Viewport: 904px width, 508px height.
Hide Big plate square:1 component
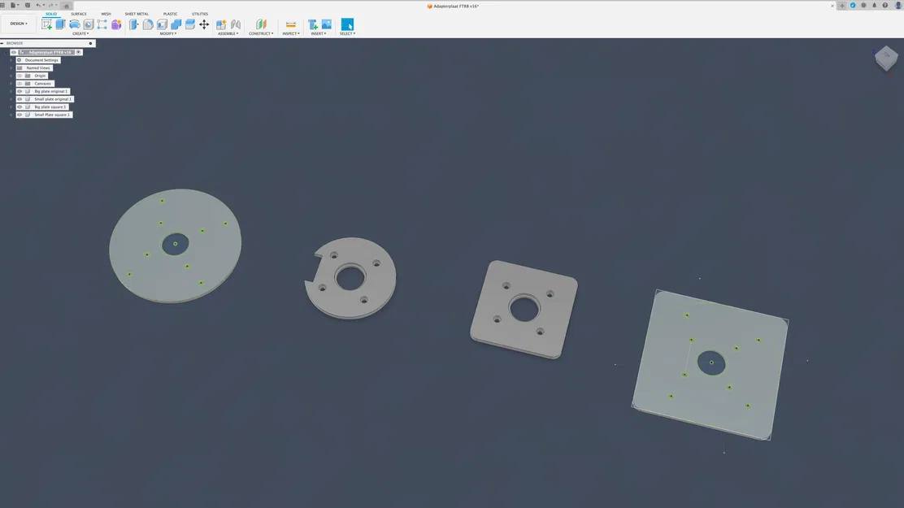point(20,106)
